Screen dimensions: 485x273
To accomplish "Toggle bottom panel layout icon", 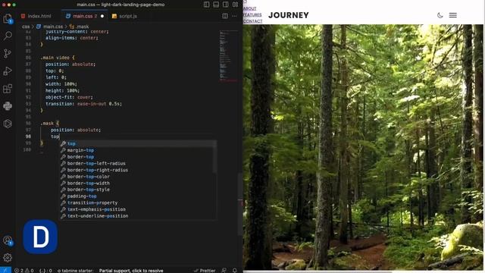I will 216,5.
